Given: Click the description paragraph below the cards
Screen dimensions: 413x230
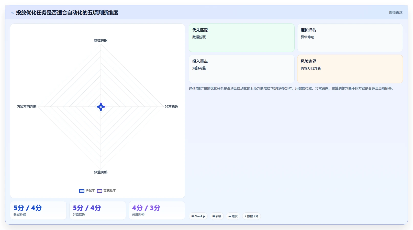Looking at the screenshot, I should pos(292,88).
